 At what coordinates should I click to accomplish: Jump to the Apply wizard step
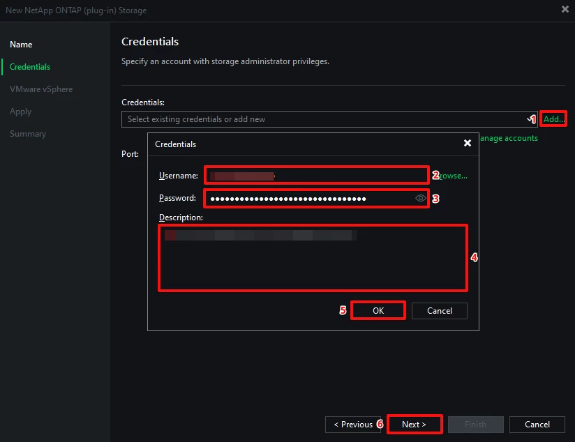(20, 112)
